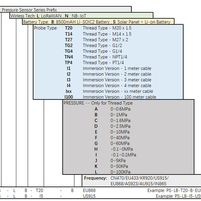
Task: Click the Frequency label
Action: 95,178
